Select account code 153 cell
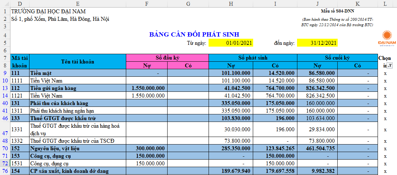The image size is (397, 175). point(20,156)
